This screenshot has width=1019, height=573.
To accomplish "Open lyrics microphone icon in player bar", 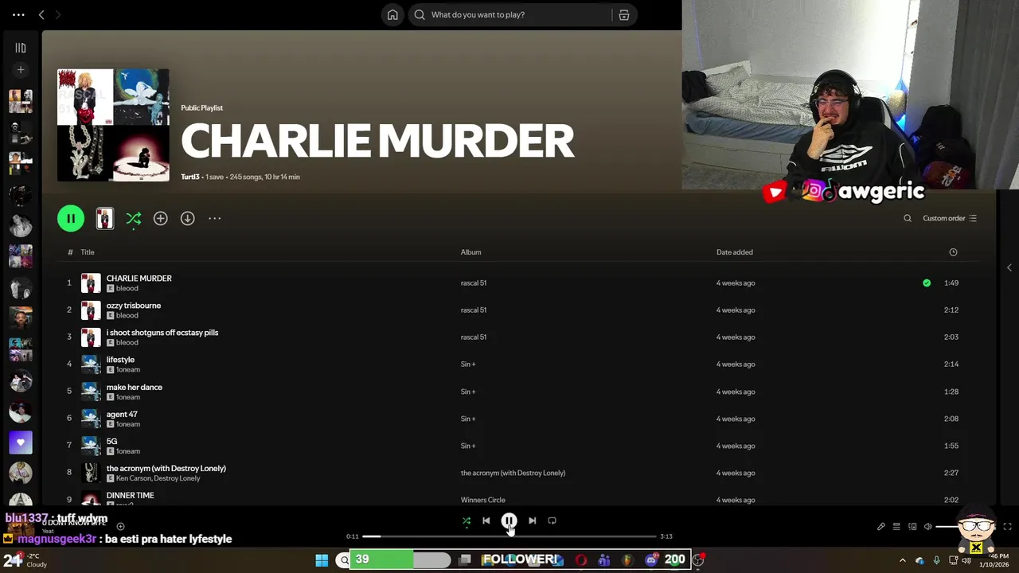I will point(881,527).
